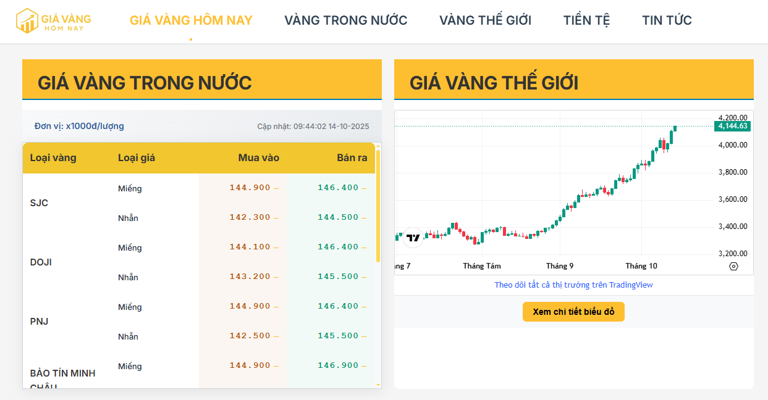Screen dimensions: 768x400
Task: Click the TradingView logo on the chart
Action: coord(413,238)
